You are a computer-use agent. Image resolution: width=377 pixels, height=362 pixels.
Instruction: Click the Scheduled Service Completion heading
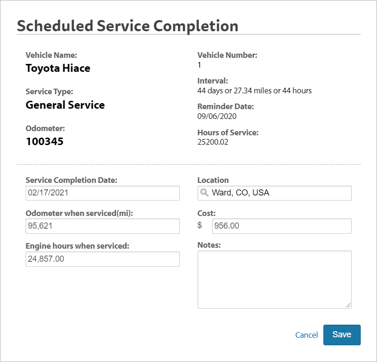click(127, 26)
